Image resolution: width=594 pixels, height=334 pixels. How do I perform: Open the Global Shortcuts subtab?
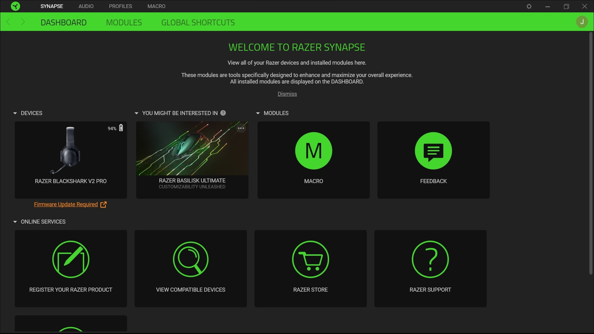(x=198, y=23)
